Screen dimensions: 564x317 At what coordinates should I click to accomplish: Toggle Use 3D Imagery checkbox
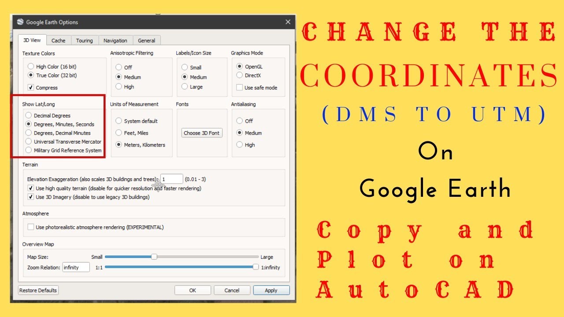(31, 197)
